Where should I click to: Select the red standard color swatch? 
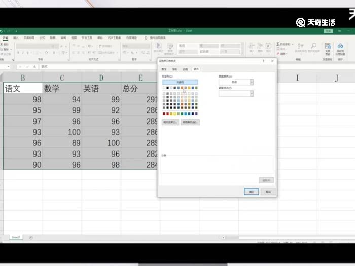click(x=168, y=113)
